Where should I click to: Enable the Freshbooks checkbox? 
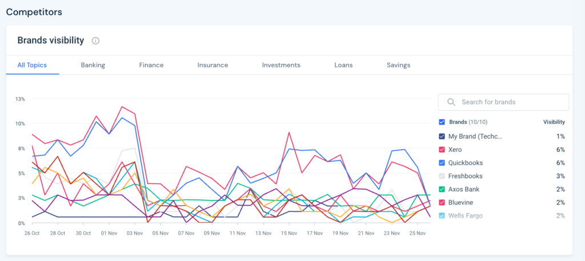pos(442,176)
